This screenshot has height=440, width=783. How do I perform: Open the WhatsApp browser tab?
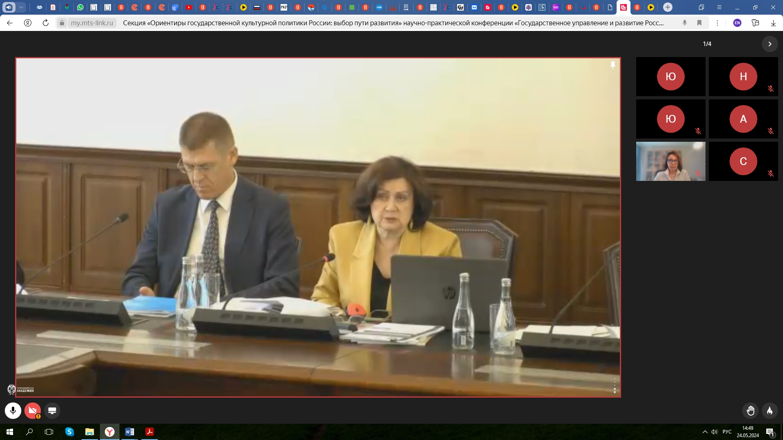(80, 7)
